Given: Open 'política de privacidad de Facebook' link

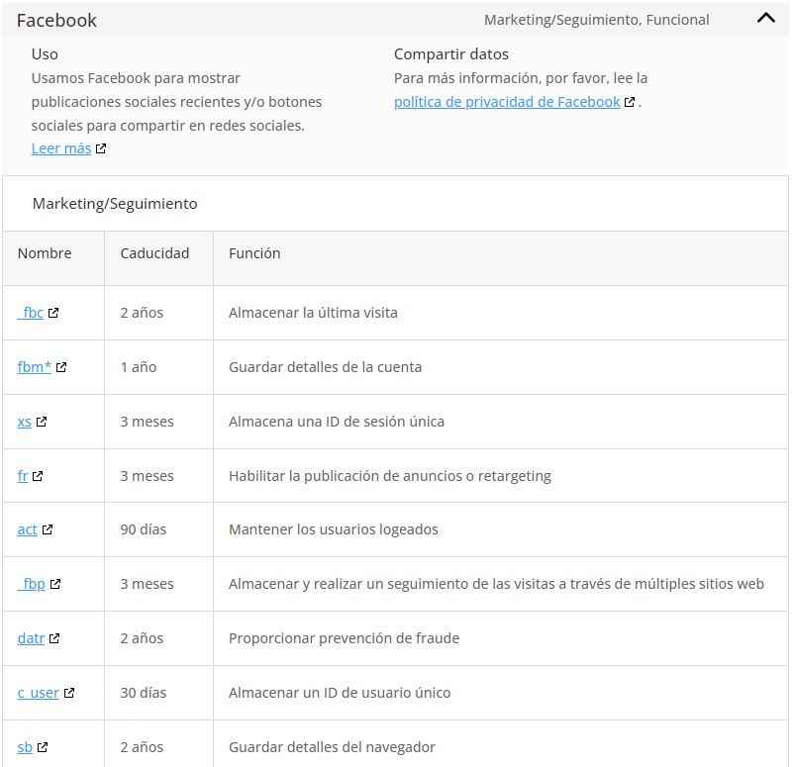Looking at the screenshot, I should [507, 102].
